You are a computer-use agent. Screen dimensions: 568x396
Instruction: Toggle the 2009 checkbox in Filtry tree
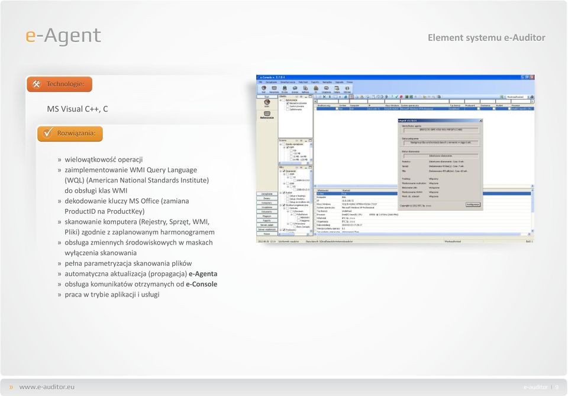pos(288,174)
